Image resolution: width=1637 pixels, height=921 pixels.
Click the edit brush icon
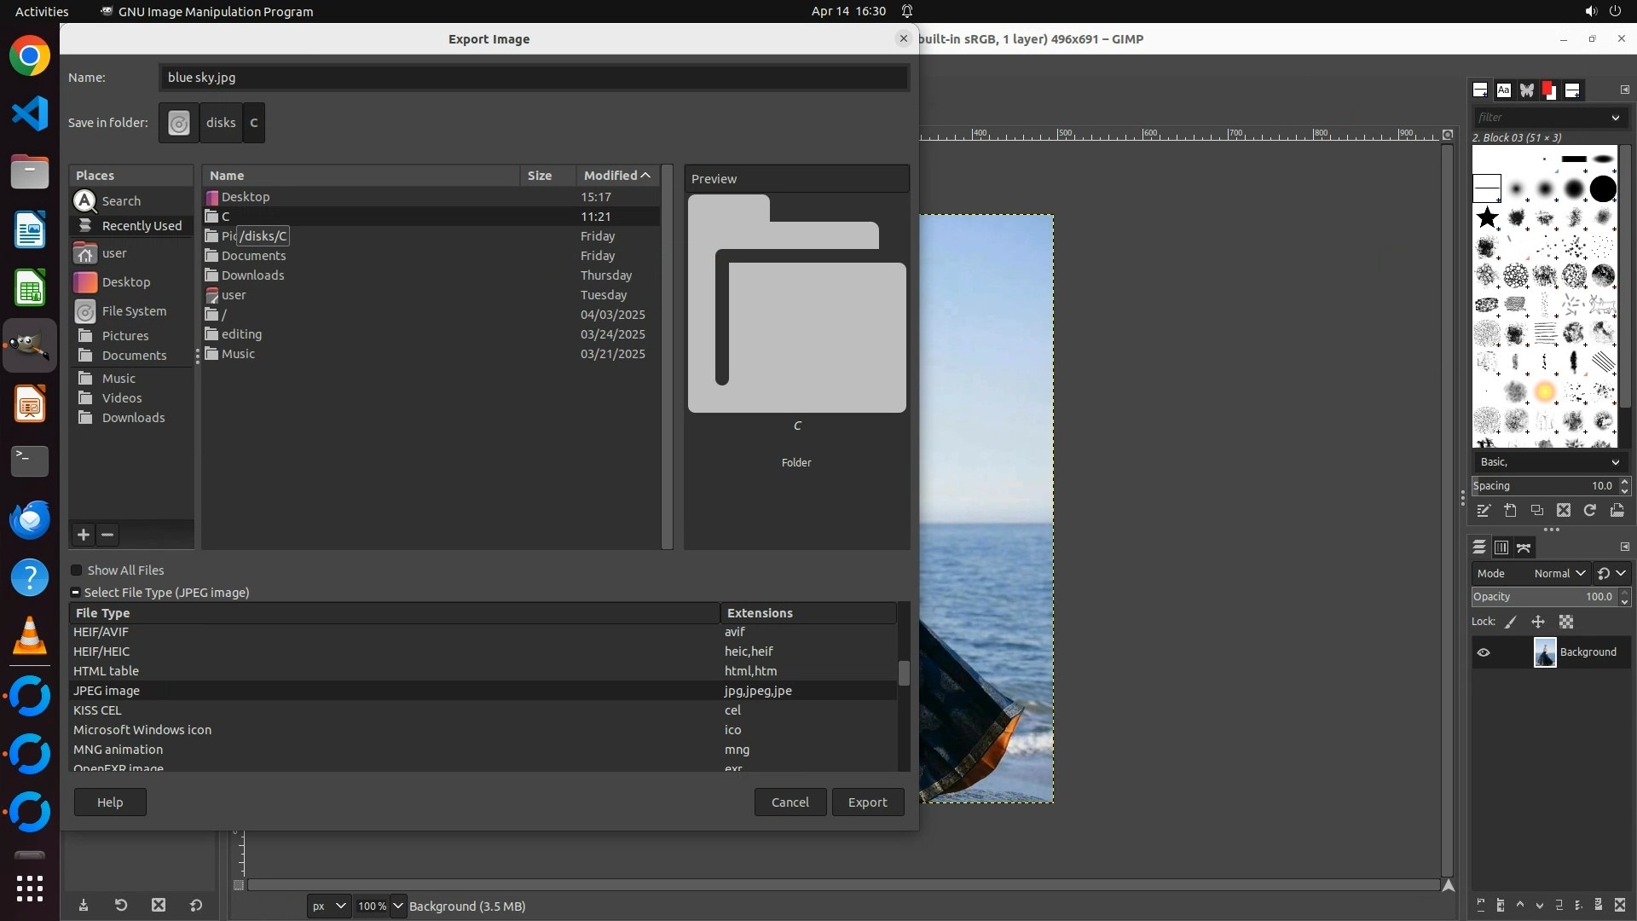pos(1484,511)
